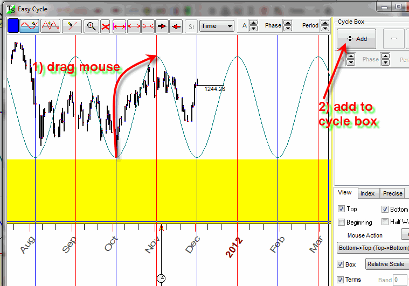Switch to the Index tab
Screen dimensions: 409x286
click(x=368, y=194)
